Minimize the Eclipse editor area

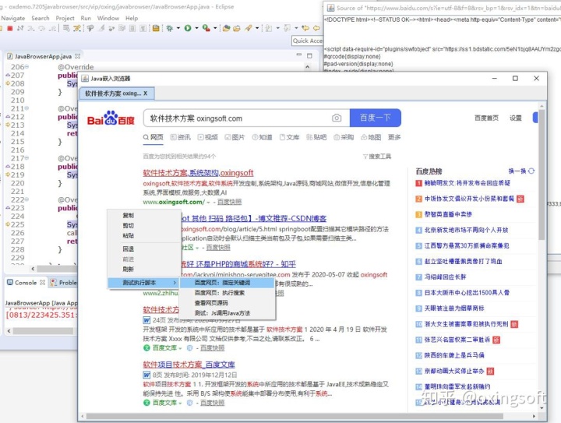[x=299, y=55]
